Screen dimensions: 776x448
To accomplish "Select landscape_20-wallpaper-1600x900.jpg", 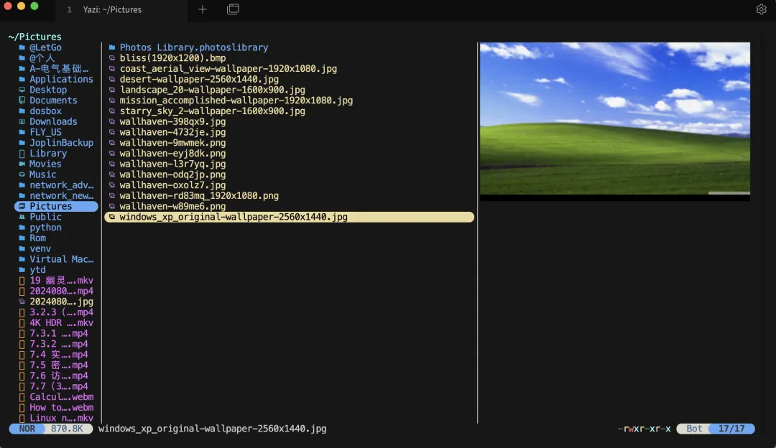I will (x=212, y=90).
